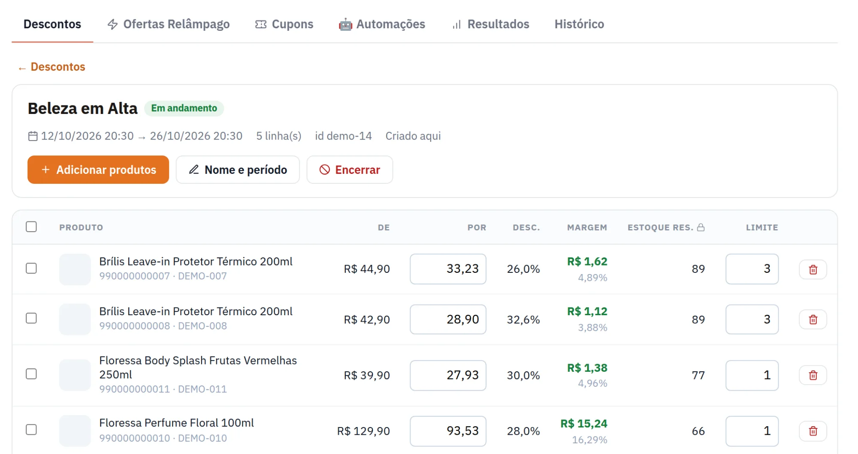This screenshot has width=858, height=454.
Task: Select the Floressa Body Splash row checkbox
Action: coord(31,374)
